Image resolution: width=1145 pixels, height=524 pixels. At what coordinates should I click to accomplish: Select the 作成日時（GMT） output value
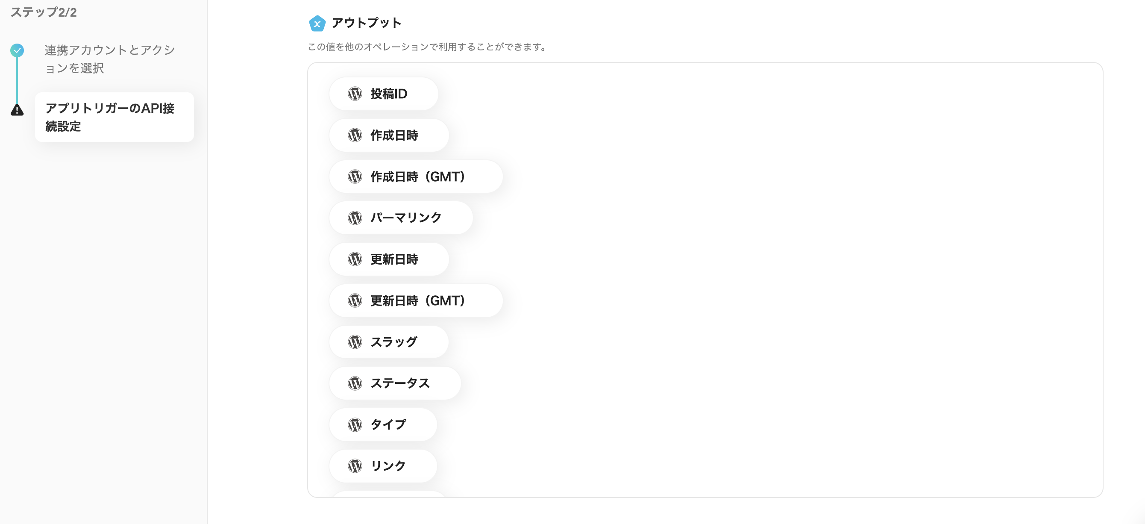[x=417, y=177]
